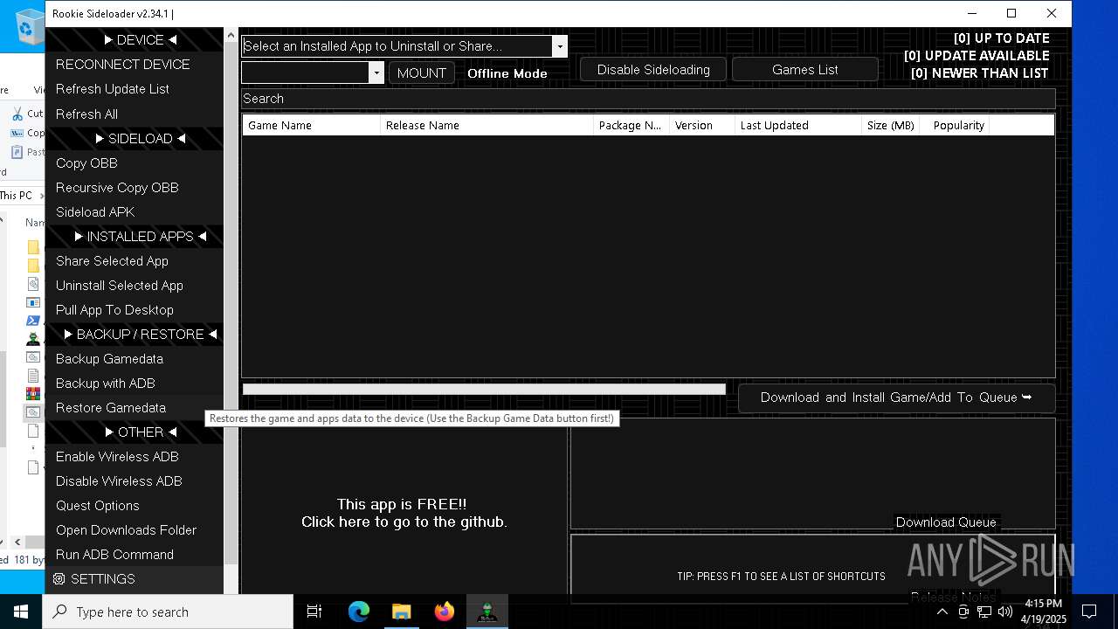Click Refresh All in sidebar
This screenshot has height=629, width=1118.
135,114
